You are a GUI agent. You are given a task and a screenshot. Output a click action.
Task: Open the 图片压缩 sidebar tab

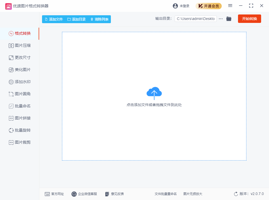click(19, 46)
